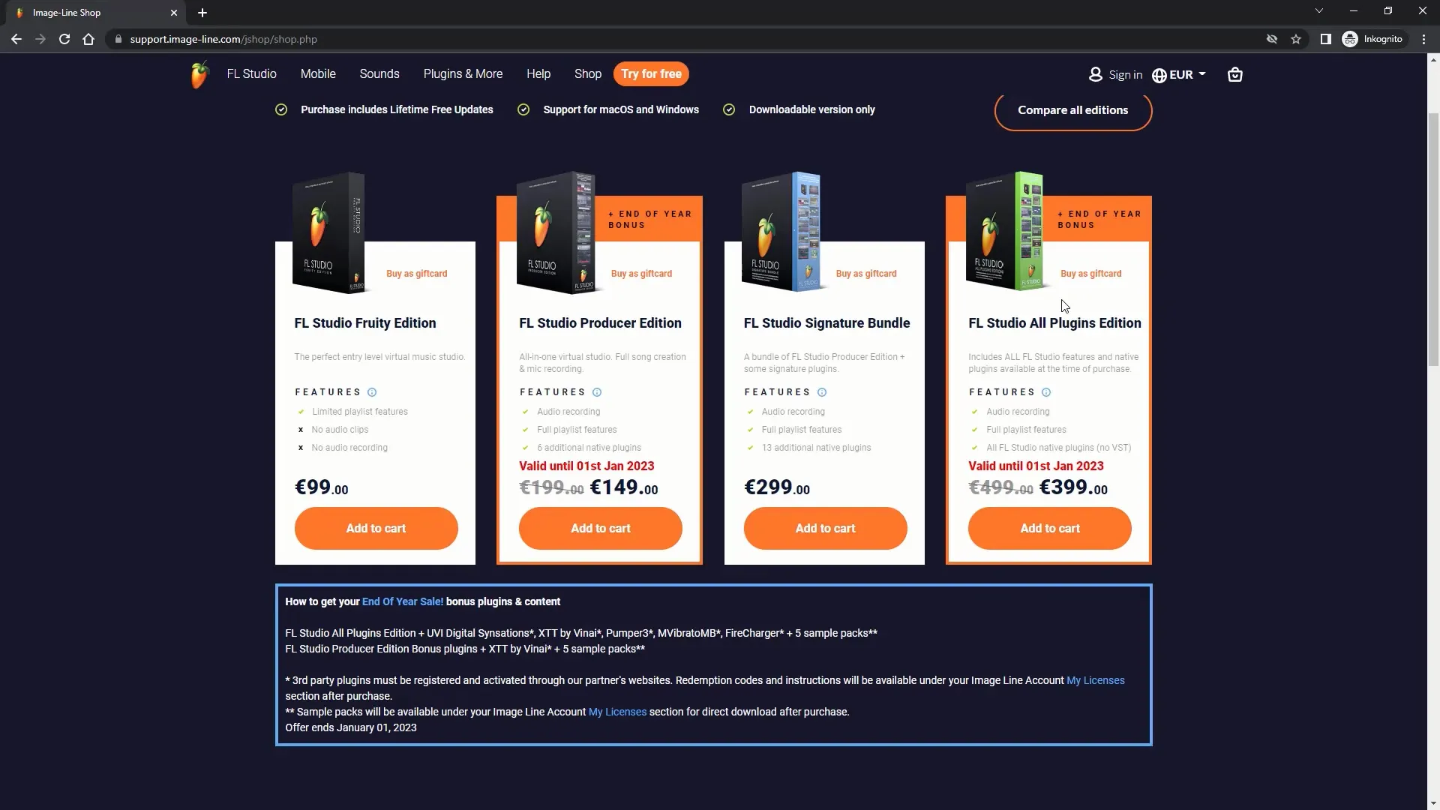This screenshot has height=810, width=1440.
Task: Click 'Offer ends January 01, 2023' text
Action: [351, 727]
